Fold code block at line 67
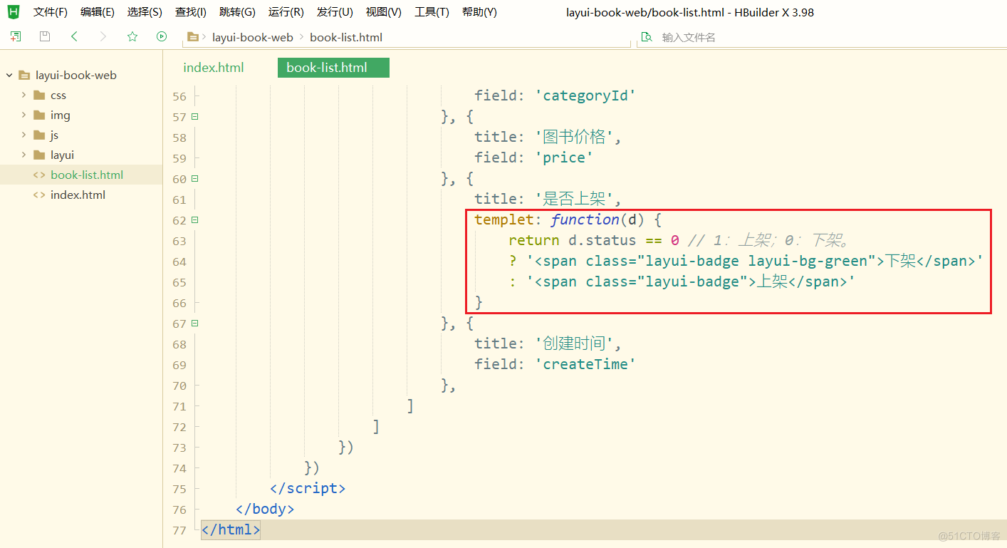This screenshot has width=1007, height=548. (194, 323)
